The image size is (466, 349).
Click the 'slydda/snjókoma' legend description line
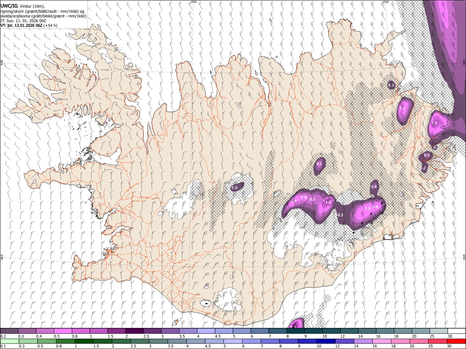(43, 16)
